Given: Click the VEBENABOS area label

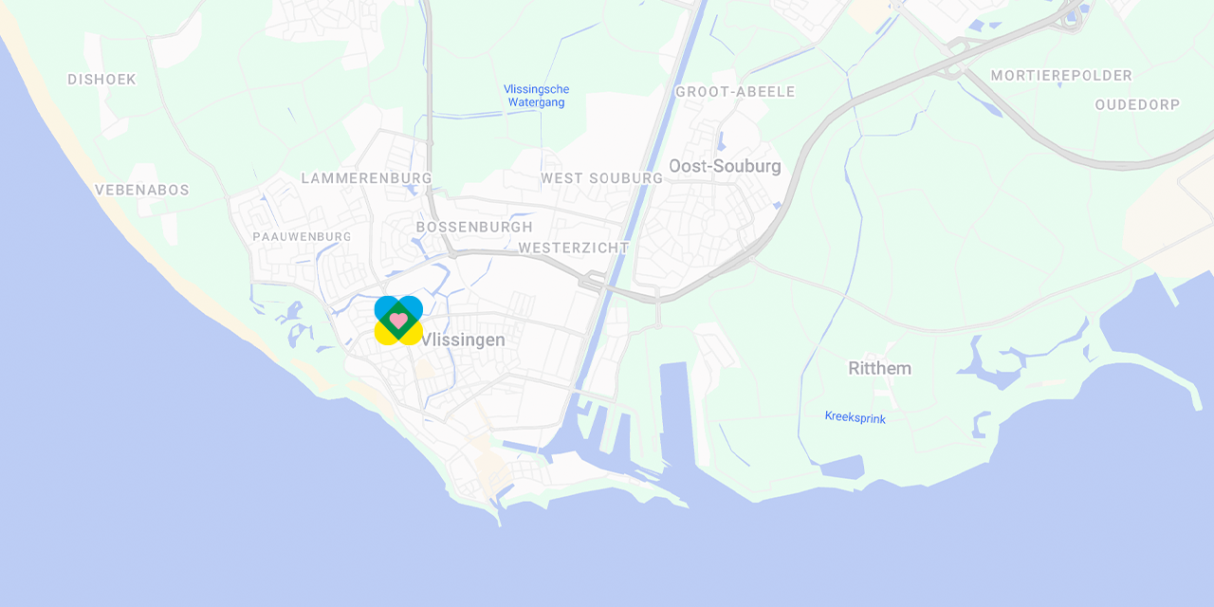Looking at the screenshot, I should (x=142, y=190).
